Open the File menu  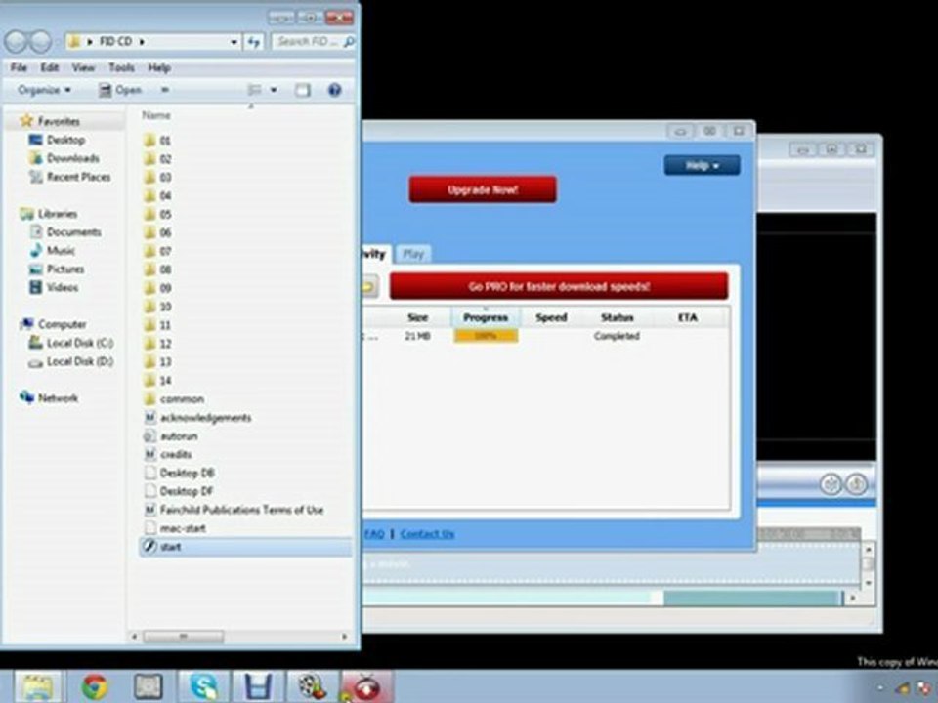19,68
